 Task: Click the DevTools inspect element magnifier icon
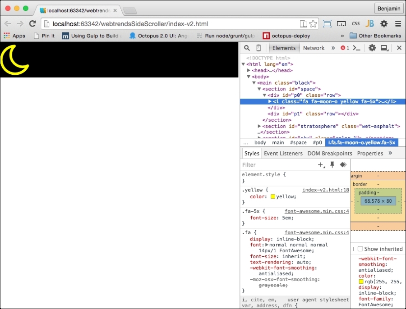[247, 48]
